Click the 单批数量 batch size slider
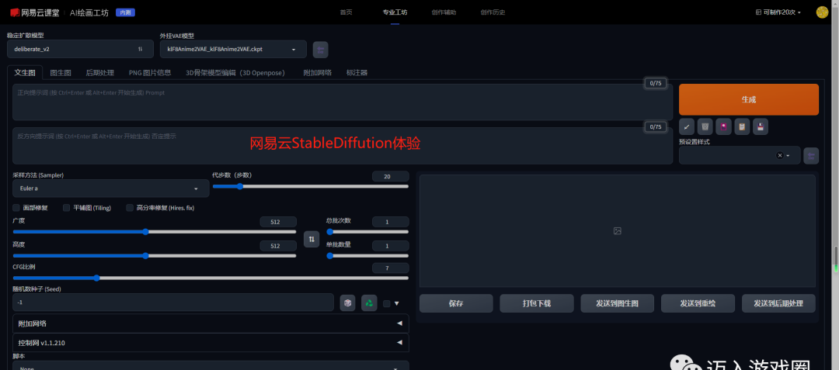Viewport: 839px width, 370px height. pyautogui.click(x=367, y=256)
